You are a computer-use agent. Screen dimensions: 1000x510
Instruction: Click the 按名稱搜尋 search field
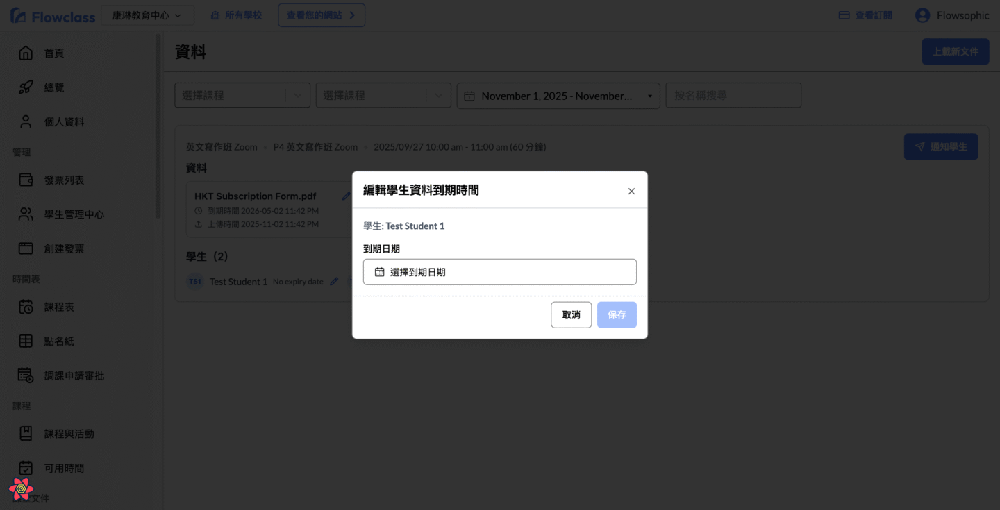(733, 96)
